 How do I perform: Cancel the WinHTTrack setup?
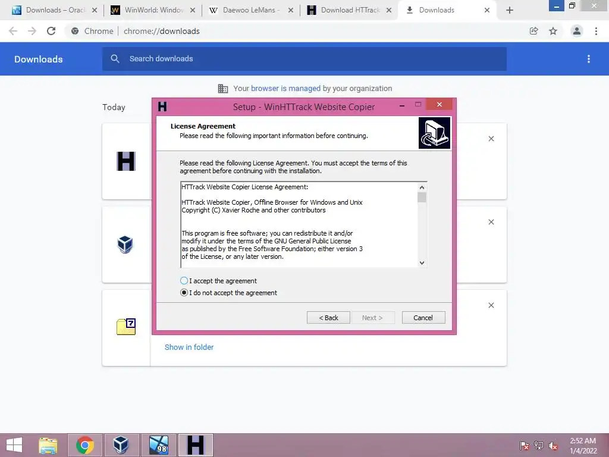coord(423,318)
